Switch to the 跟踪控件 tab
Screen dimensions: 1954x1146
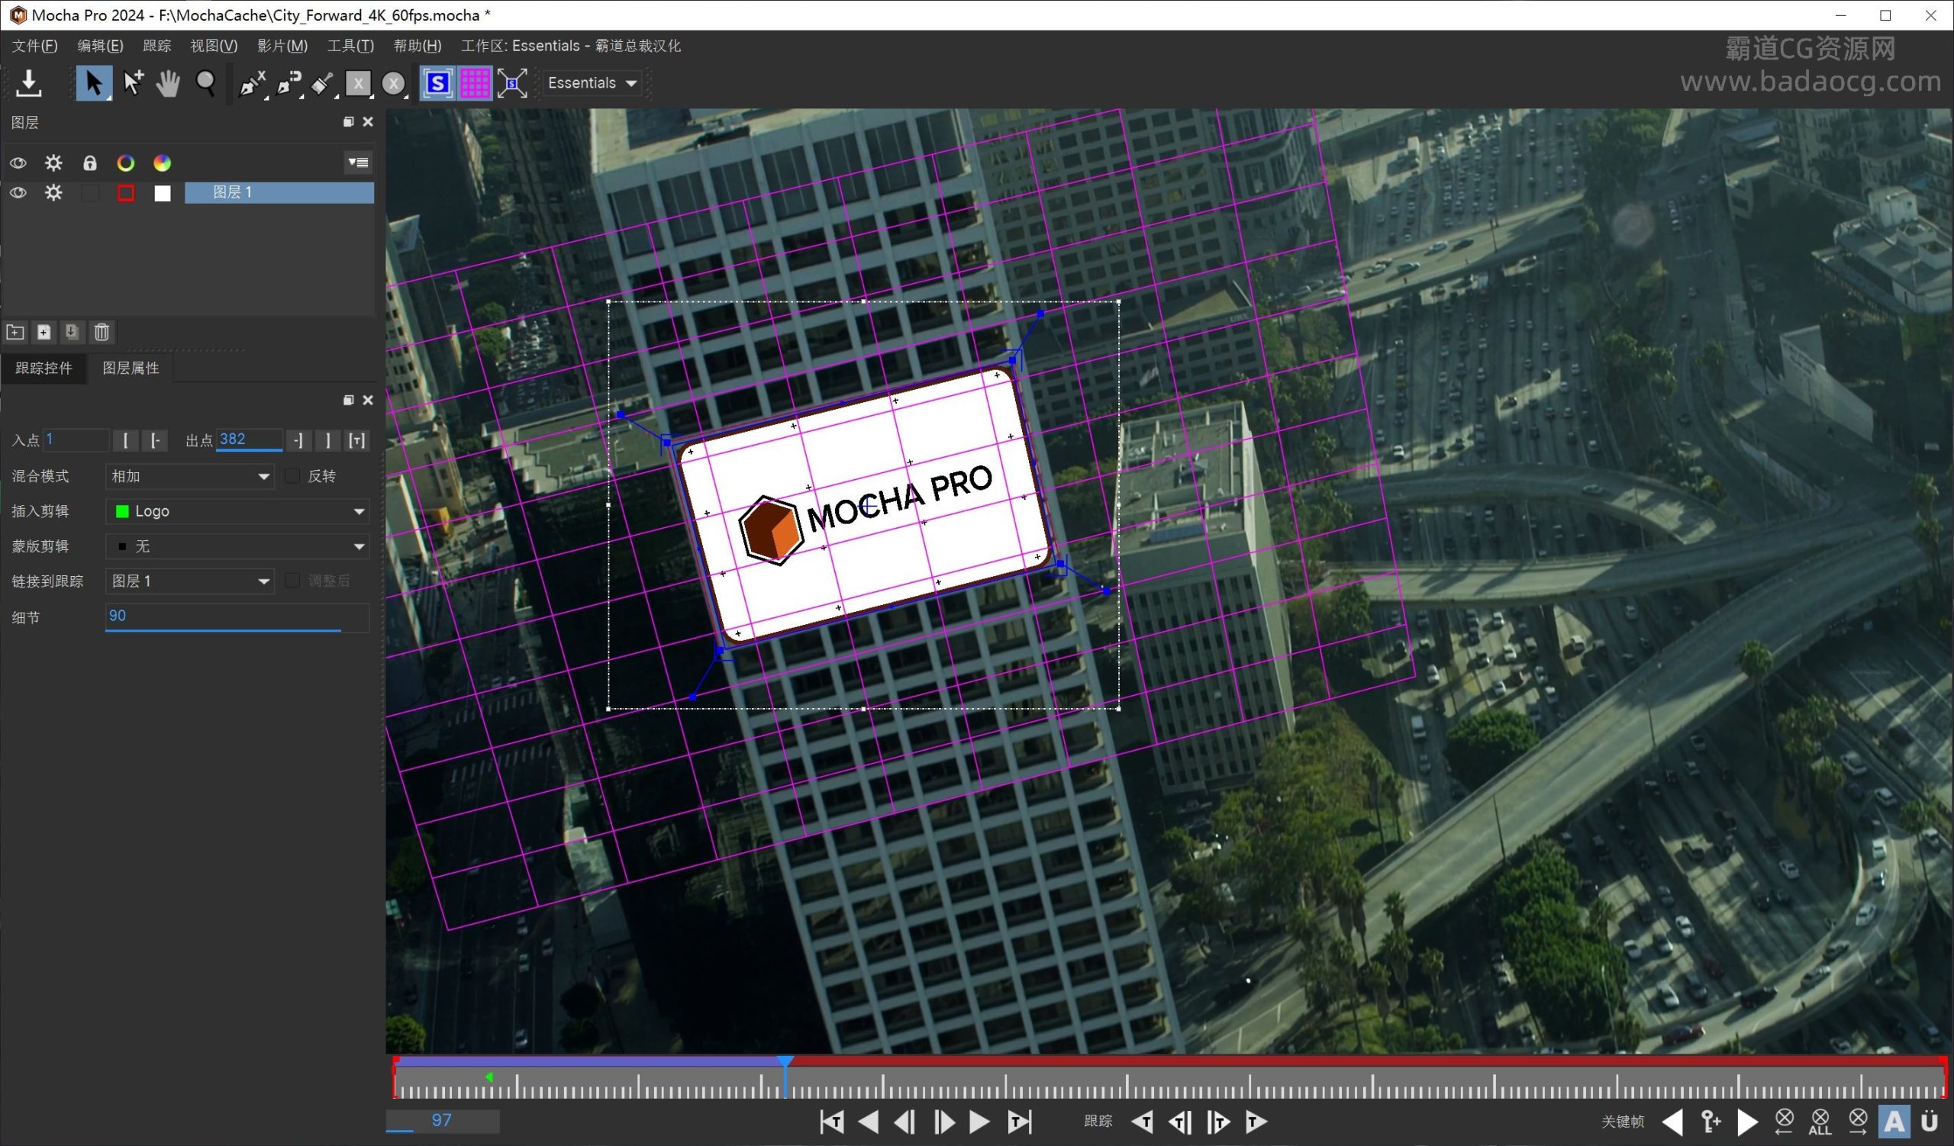point(44,368)
